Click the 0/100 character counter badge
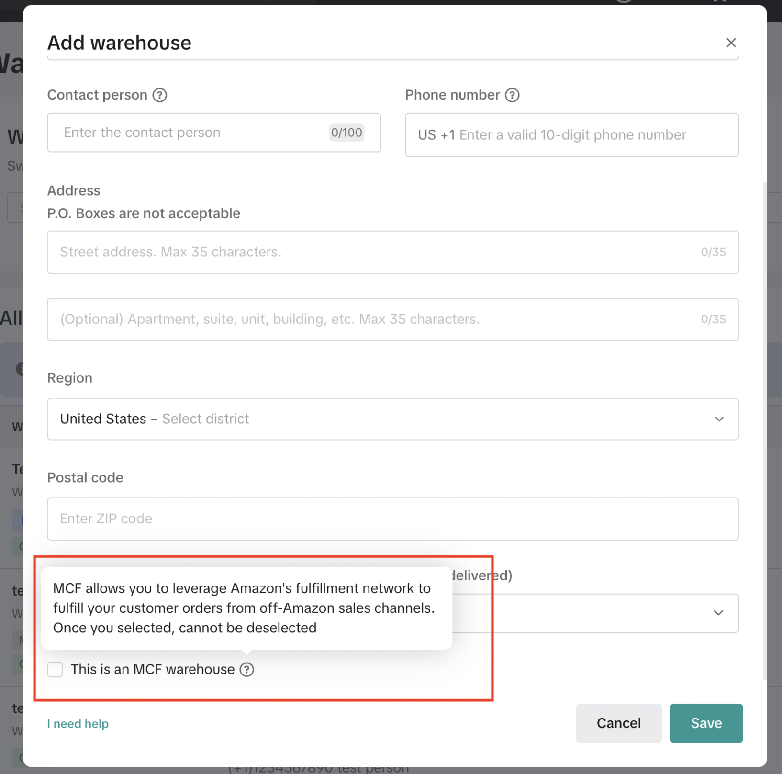The image size is (782, 774). point(346,133)
